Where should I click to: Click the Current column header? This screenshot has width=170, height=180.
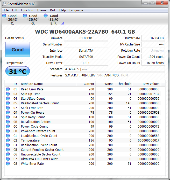pos(86,84)
